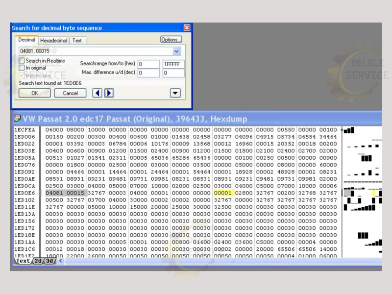This screenshot has height=294, width=392.
Task: Click the Cancel button
Action: 70,93
